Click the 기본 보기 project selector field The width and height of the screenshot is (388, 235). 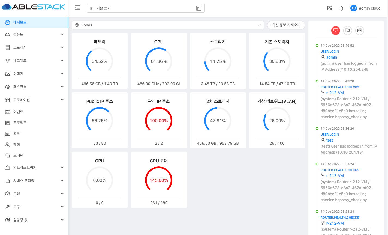(142, 8)
